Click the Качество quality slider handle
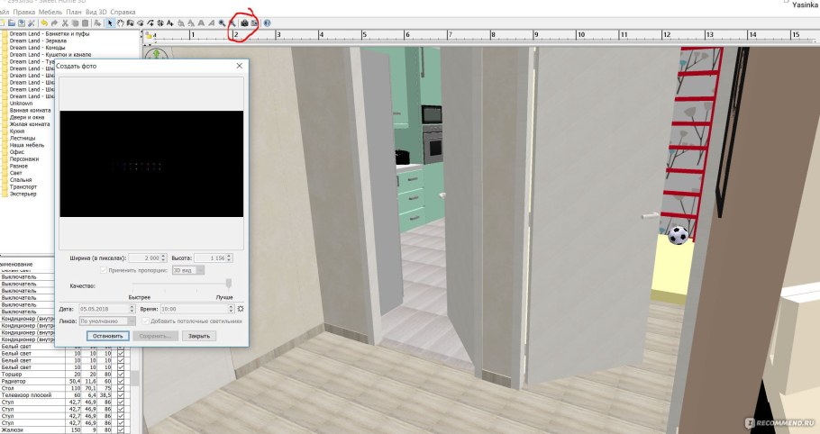Screen dimensions: 820x434 229,284
